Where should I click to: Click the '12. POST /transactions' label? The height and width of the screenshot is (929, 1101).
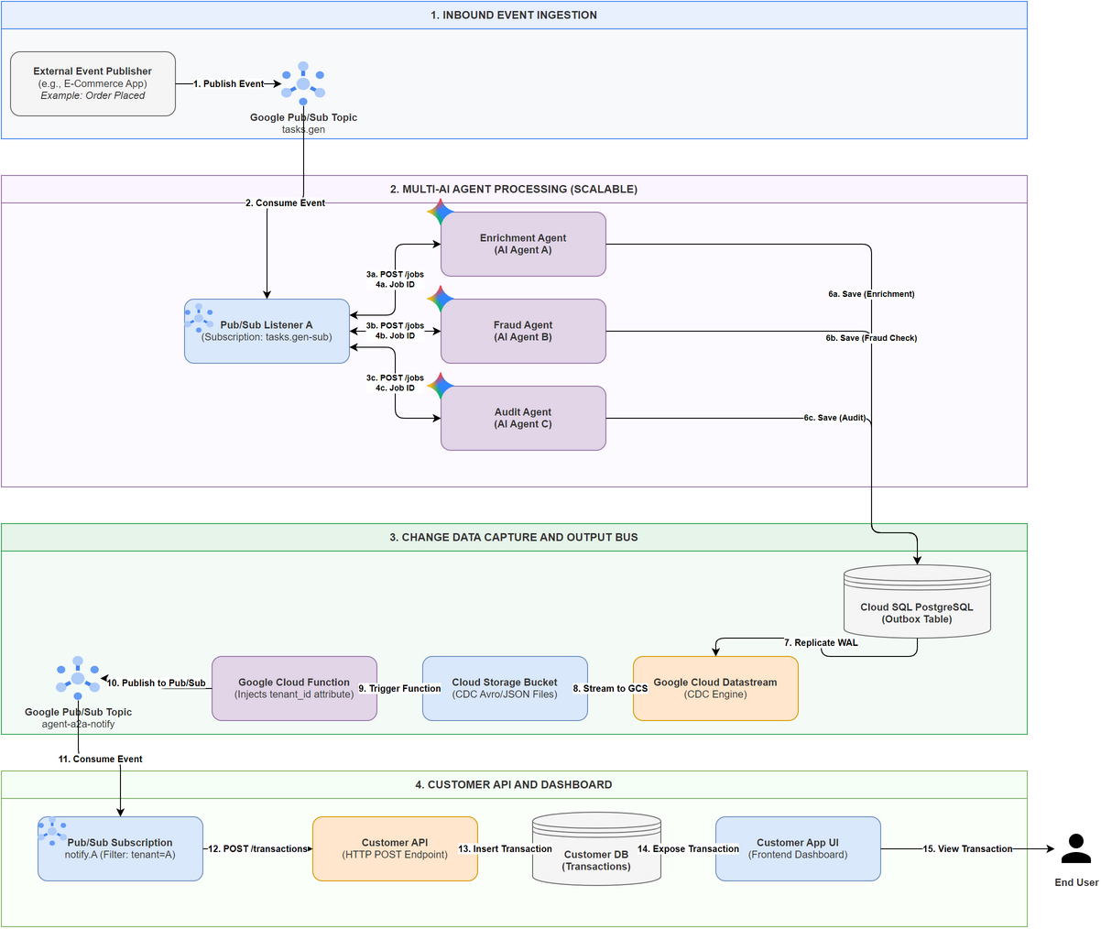click(x=257, y=848)
